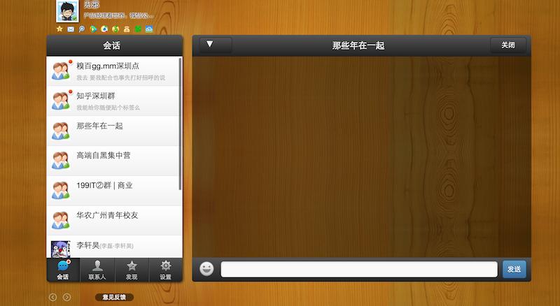
Task: Click the 高端自黑集中营 group avatar
Action: (x=60, y=161)
